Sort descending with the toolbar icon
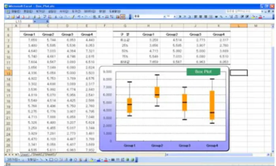The image size is (276, 166). tap(112, 17)
